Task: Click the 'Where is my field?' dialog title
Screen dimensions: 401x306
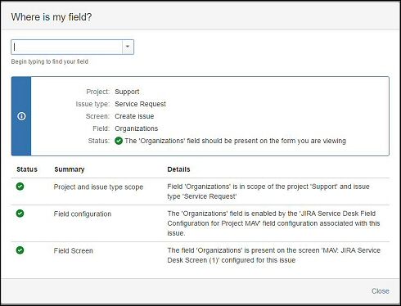Action: [52, 17]
